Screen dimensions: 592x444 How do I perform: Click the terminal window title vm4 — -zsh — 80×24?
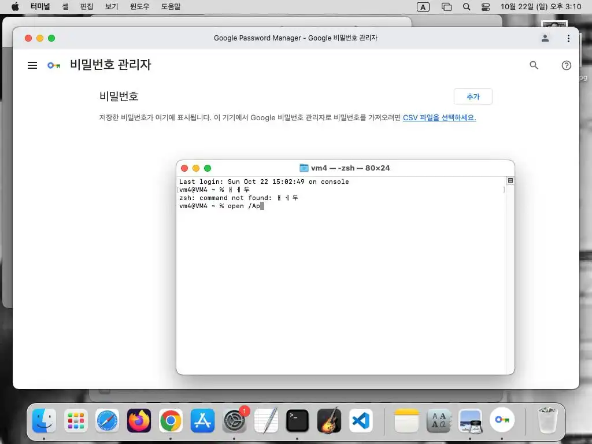point(350,168)
